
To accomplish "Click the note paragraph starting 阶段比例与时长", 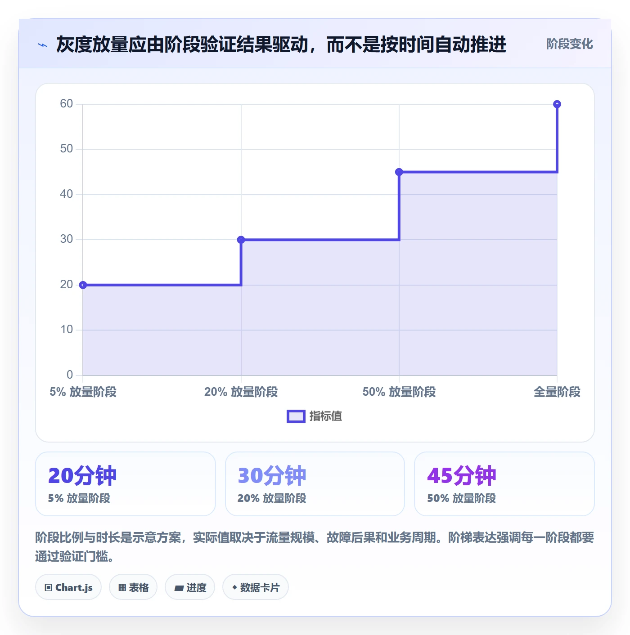I will [x=315, y=547].
